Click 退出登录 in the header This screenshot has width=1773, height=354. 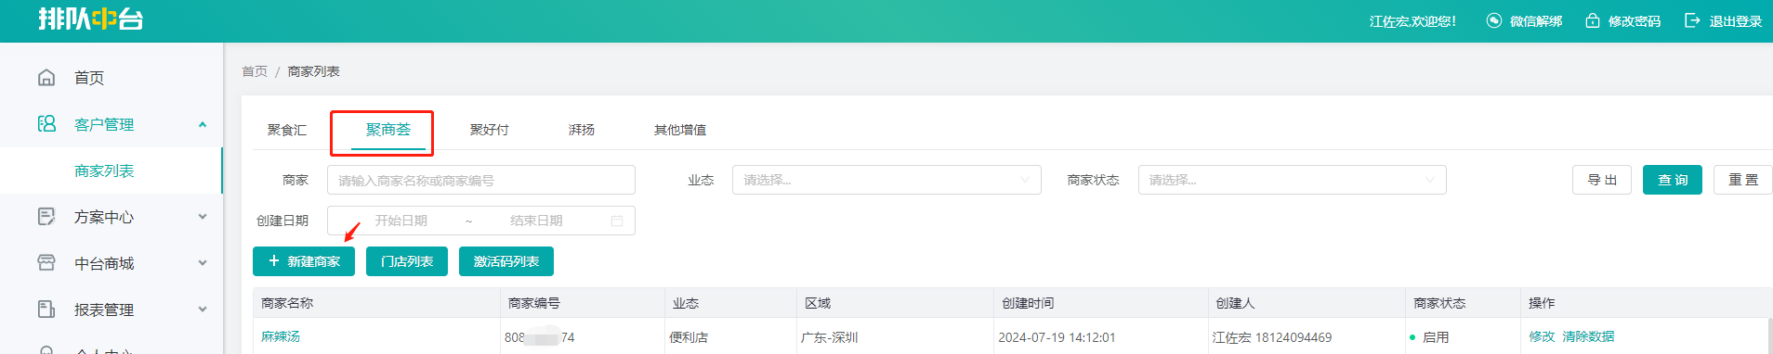pos(1736,20)
